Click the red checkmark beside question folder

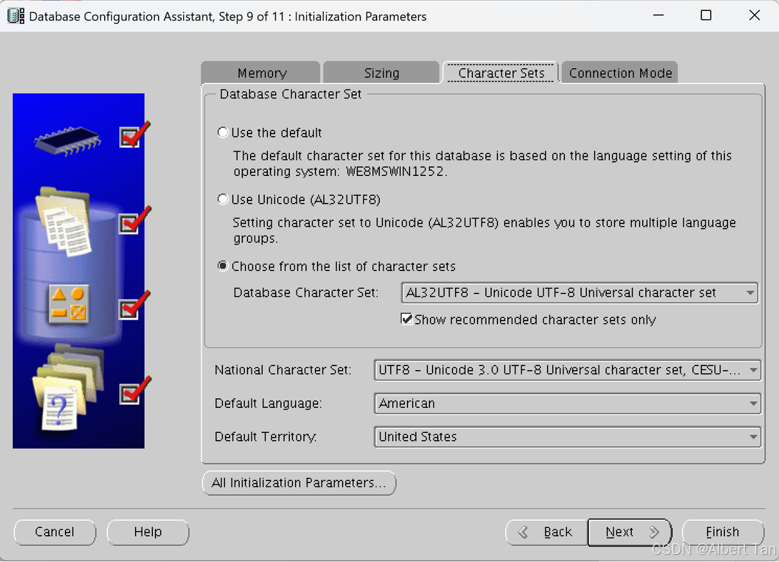[x=134, y=390]
